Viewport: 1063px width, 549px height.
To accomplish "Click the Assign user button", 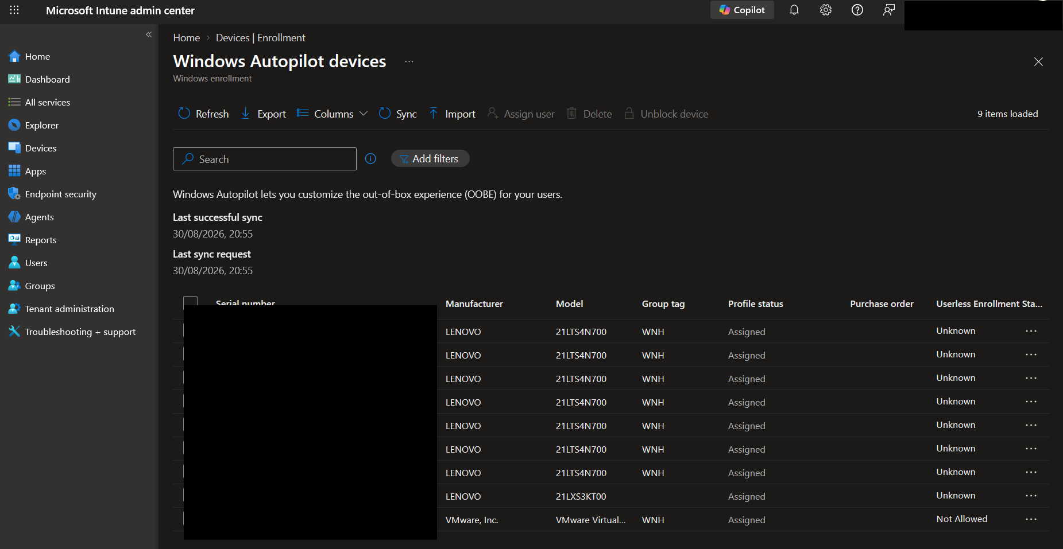I will [521, 114].
